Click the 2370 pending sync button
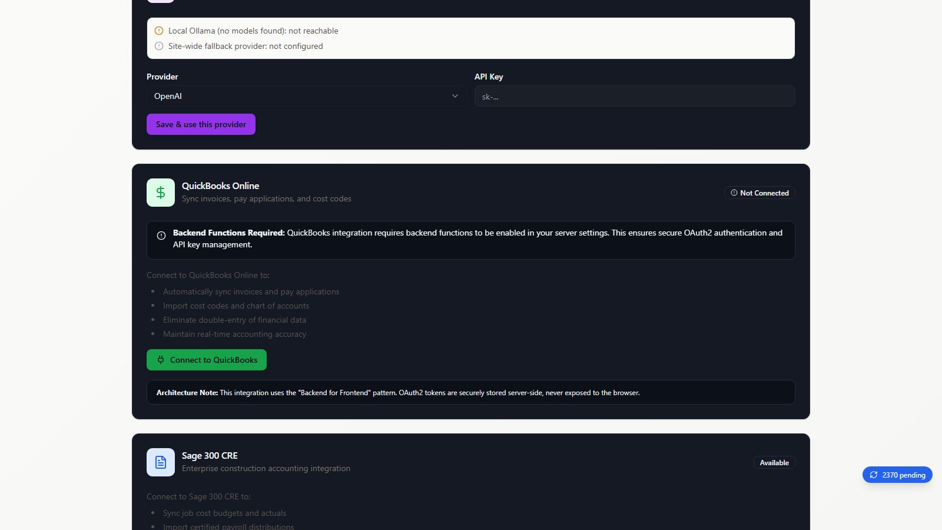 [897, 475]
